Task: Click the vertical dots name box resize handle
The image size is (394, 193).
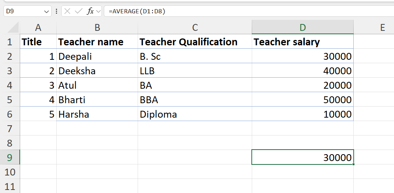Action: (x=57, y=11)
